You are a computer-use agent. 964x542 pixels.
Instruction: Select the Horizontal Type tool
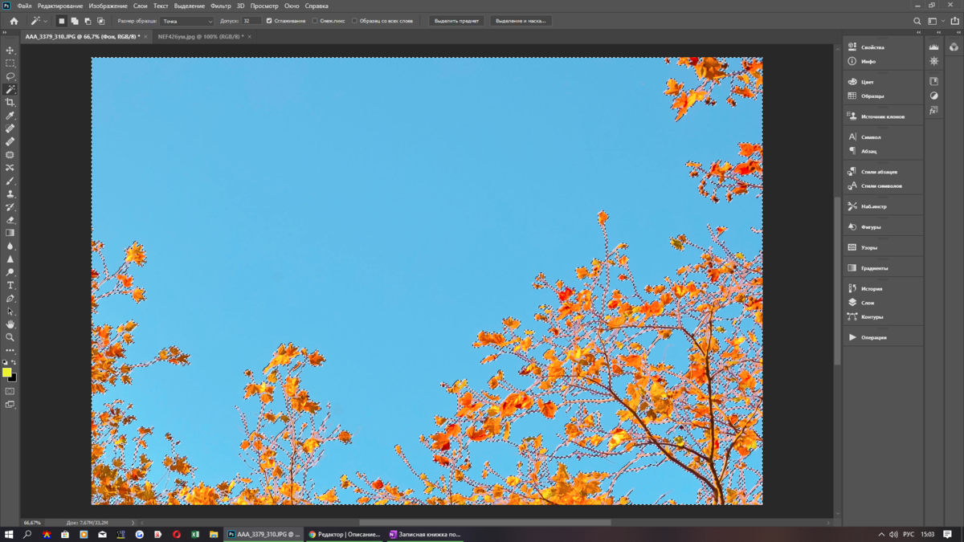[x=10, y=285]
